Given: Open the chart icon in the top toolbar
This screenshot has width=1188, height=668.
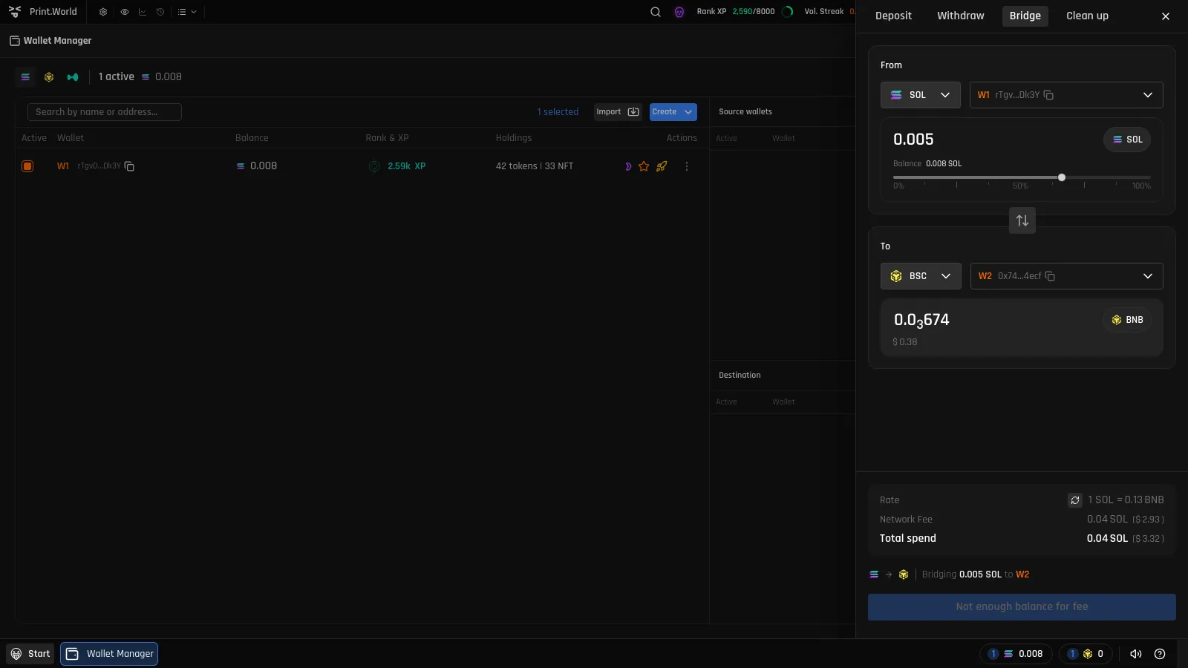Looking at the screenshot, I should pos(143,12).
